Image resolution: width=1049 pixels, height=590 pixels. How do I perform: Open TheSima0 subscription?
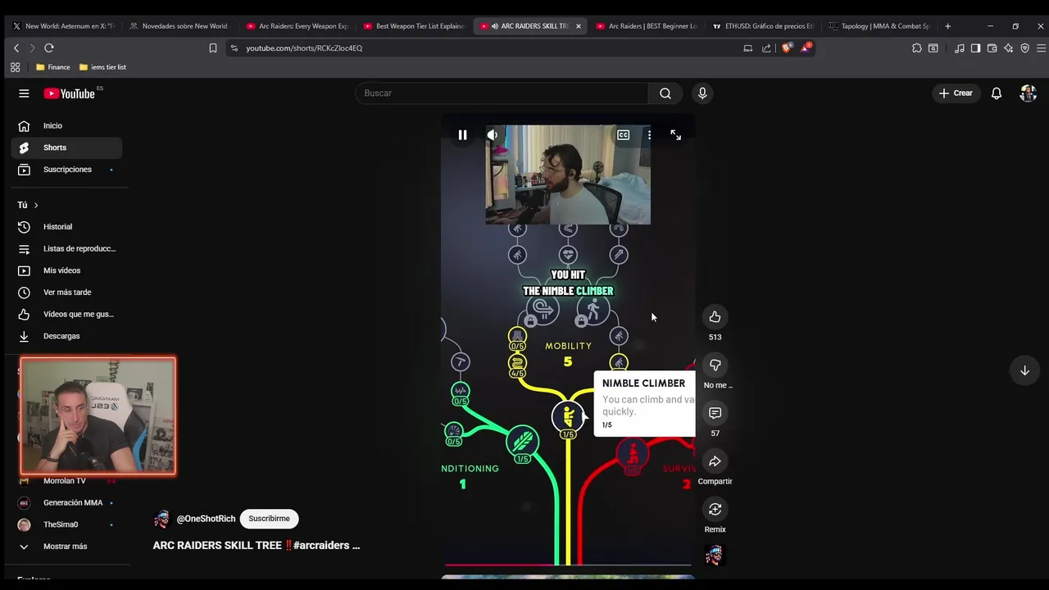coord(66,524)
